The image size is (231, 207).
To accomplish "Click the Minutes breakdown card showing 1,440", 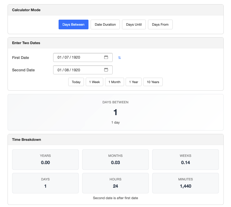I will pos(185,183).
